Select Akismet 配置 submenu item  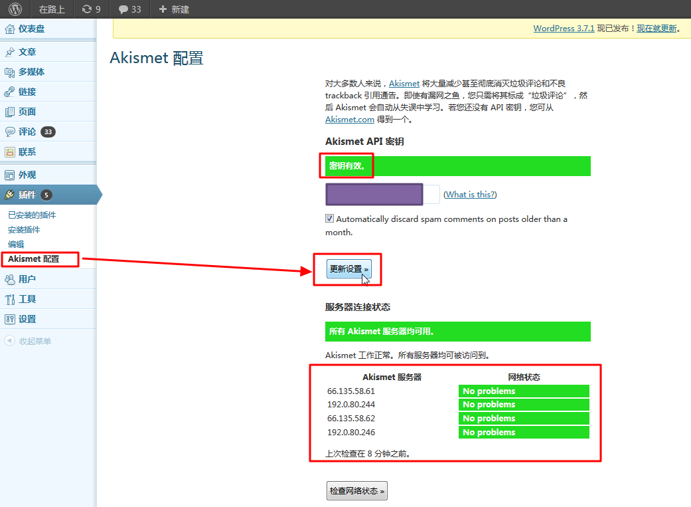tap(33, 259)
